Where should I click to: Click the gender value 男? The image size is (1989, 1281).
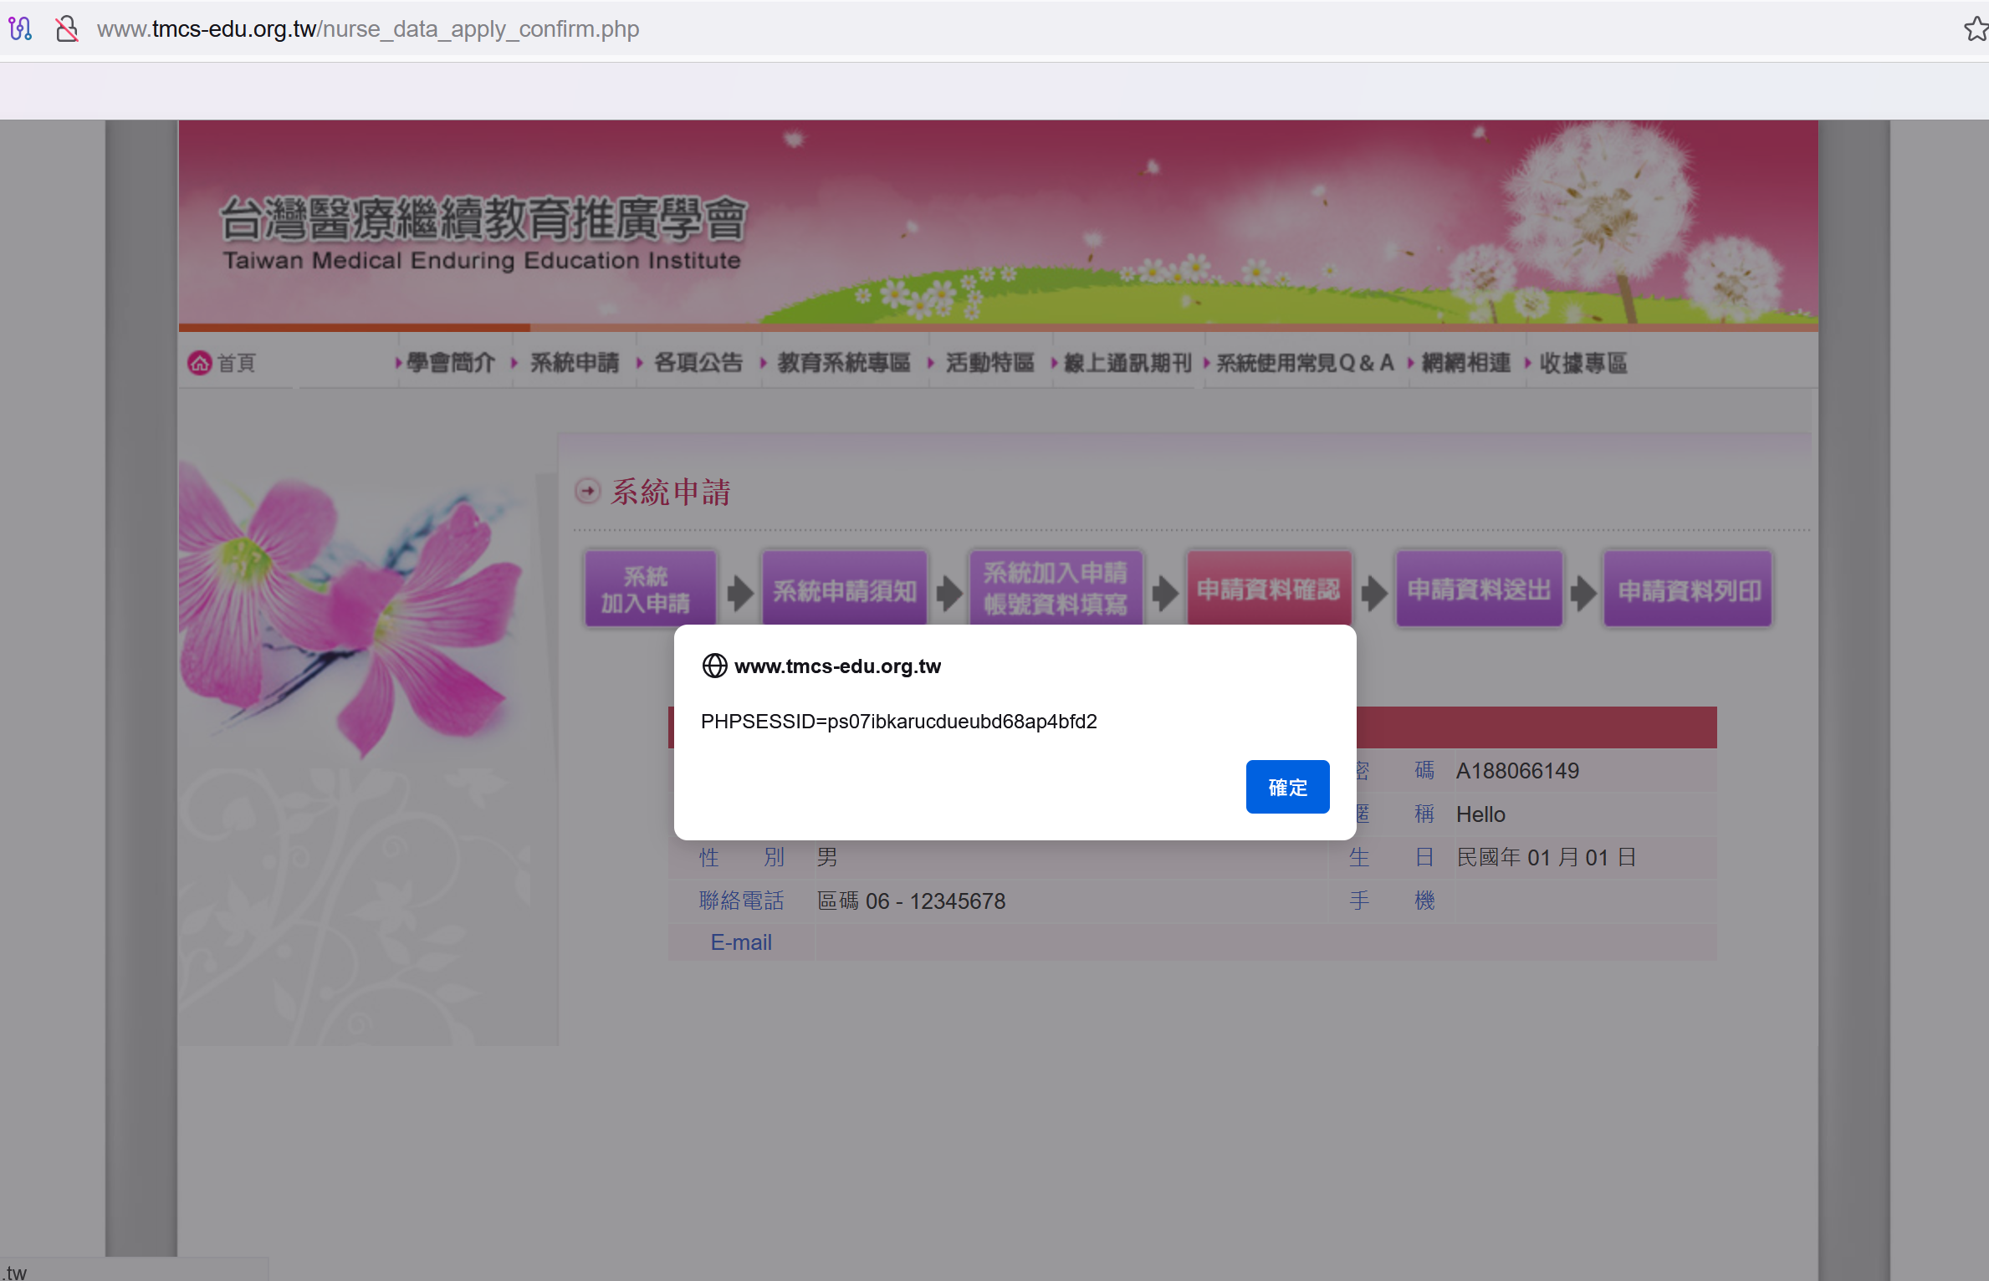[x=827, y=857]
